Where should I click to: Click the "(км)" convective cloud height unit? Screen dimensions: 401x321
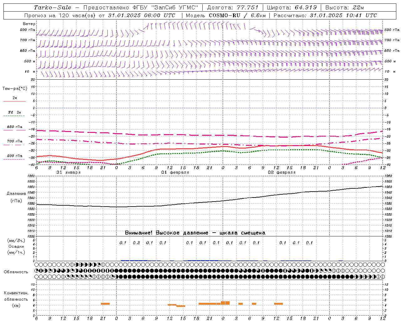(16, 305)
